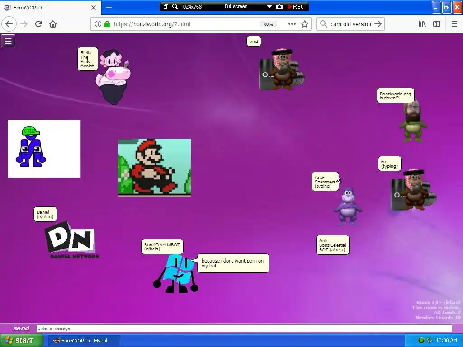Click the 12:38 AM system clock
Viewport: 463px width, 347px height.
click(446, 340)
